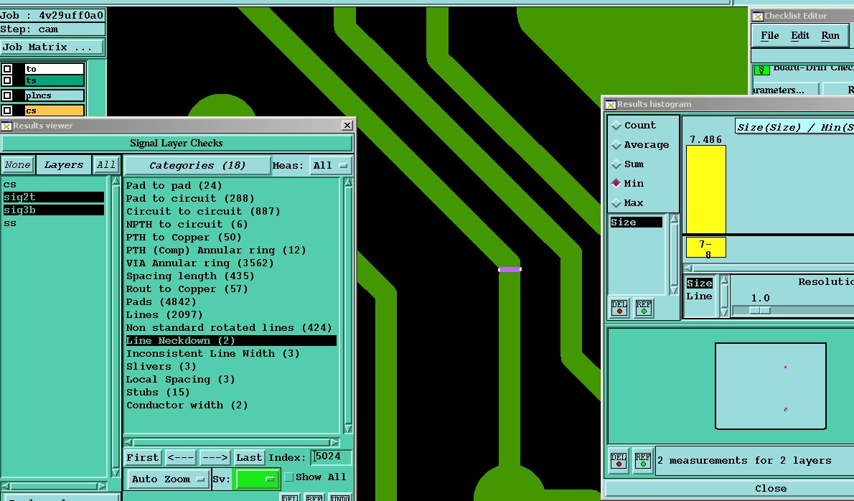Toggle the 'to' layer checkbox
854x501 pixels.
(x=7, y=69)
